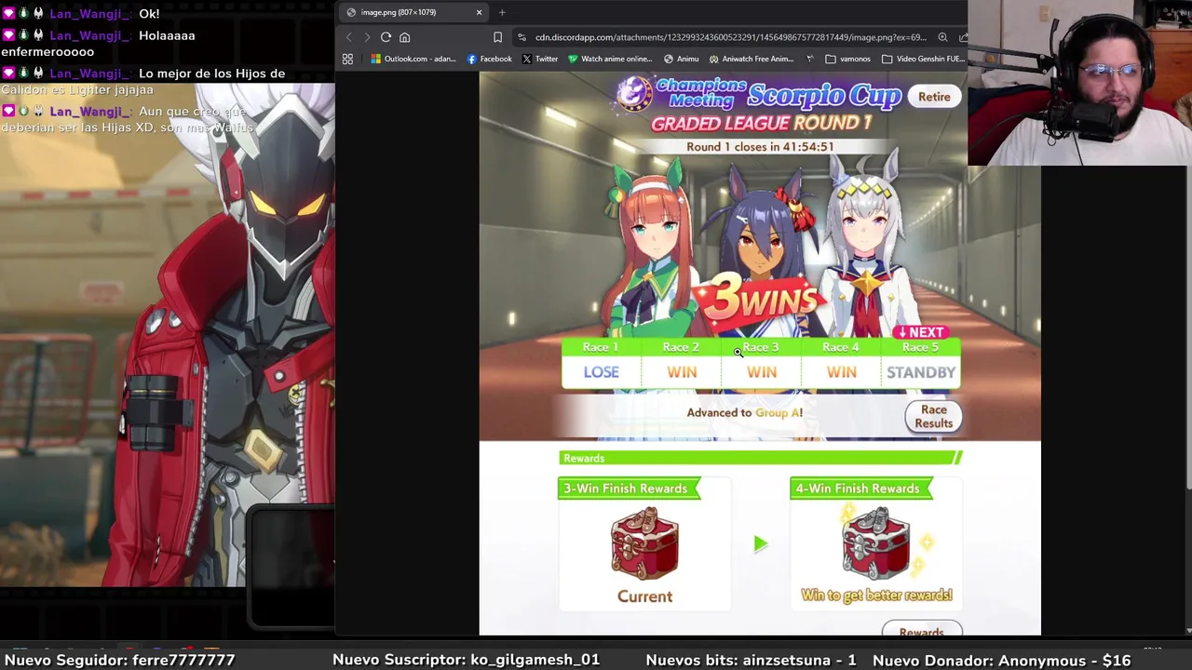Click the chat message 'Holaaaaa enfermerooooo'
Viewport: 1192px width, 670px height.
pyautogui.click(x=98, y=44)
